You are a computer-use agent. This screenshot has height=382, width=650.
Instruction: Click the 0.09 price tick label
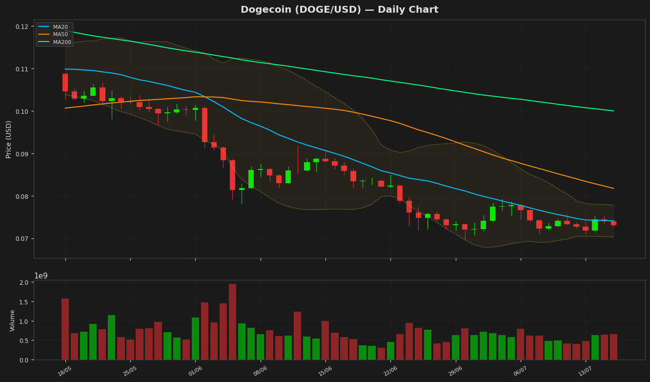(x=21, y=154)
